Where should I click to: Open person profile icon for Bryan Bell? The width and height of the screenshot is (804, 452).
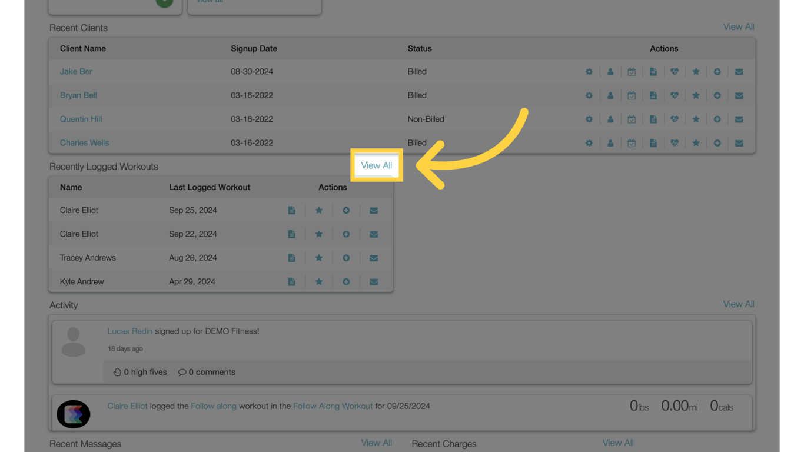coord(610,95)
